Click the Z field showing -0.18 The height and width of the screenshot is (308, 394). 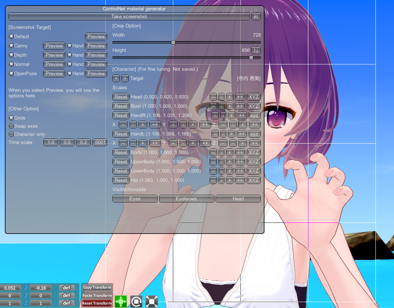coord(41,288)
